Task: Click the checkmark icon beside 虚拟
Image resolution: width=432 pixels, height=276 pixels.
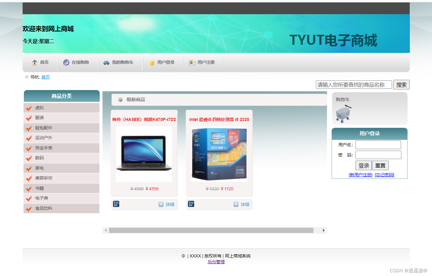Action: click(x=29, y=108)
